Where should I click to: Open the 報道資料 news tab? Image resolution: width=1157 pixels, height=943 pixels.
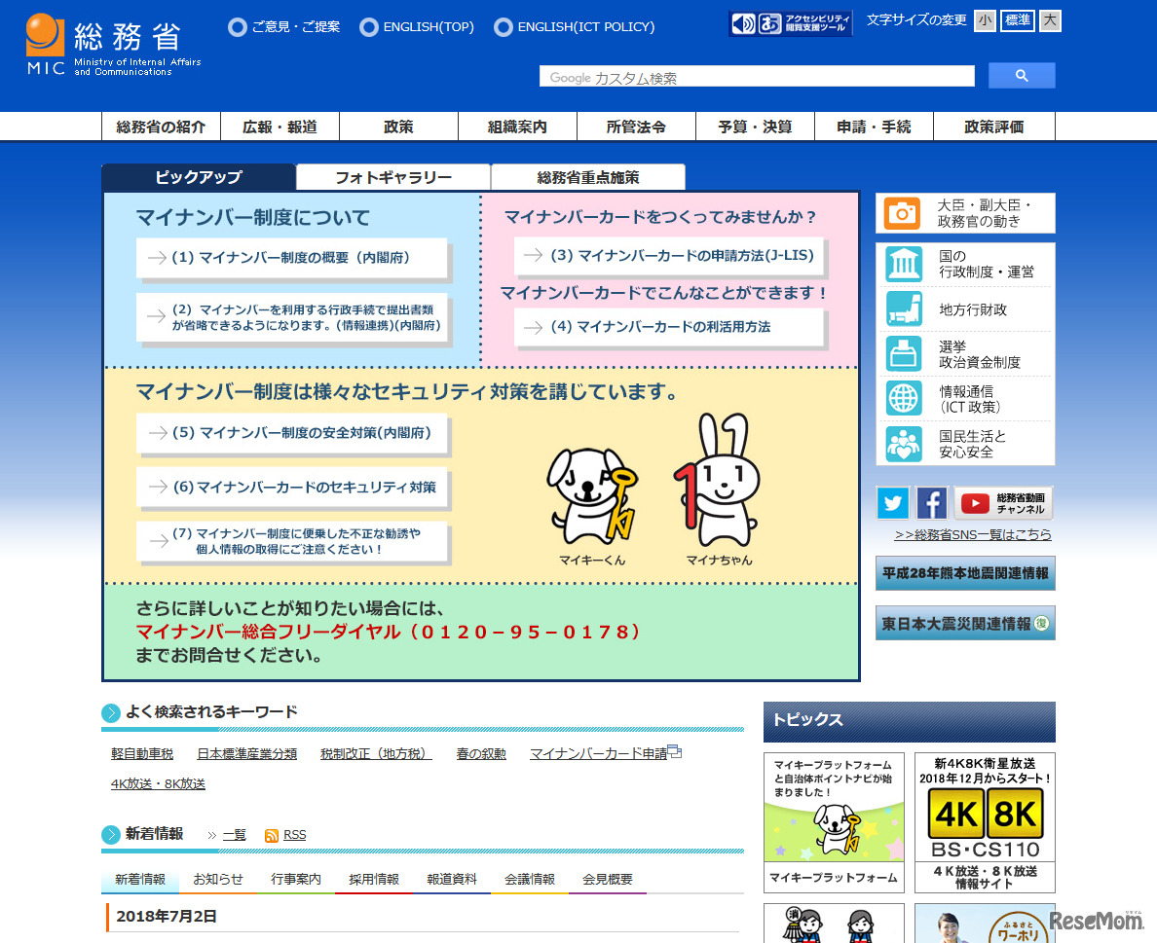[x=451, y=879]
